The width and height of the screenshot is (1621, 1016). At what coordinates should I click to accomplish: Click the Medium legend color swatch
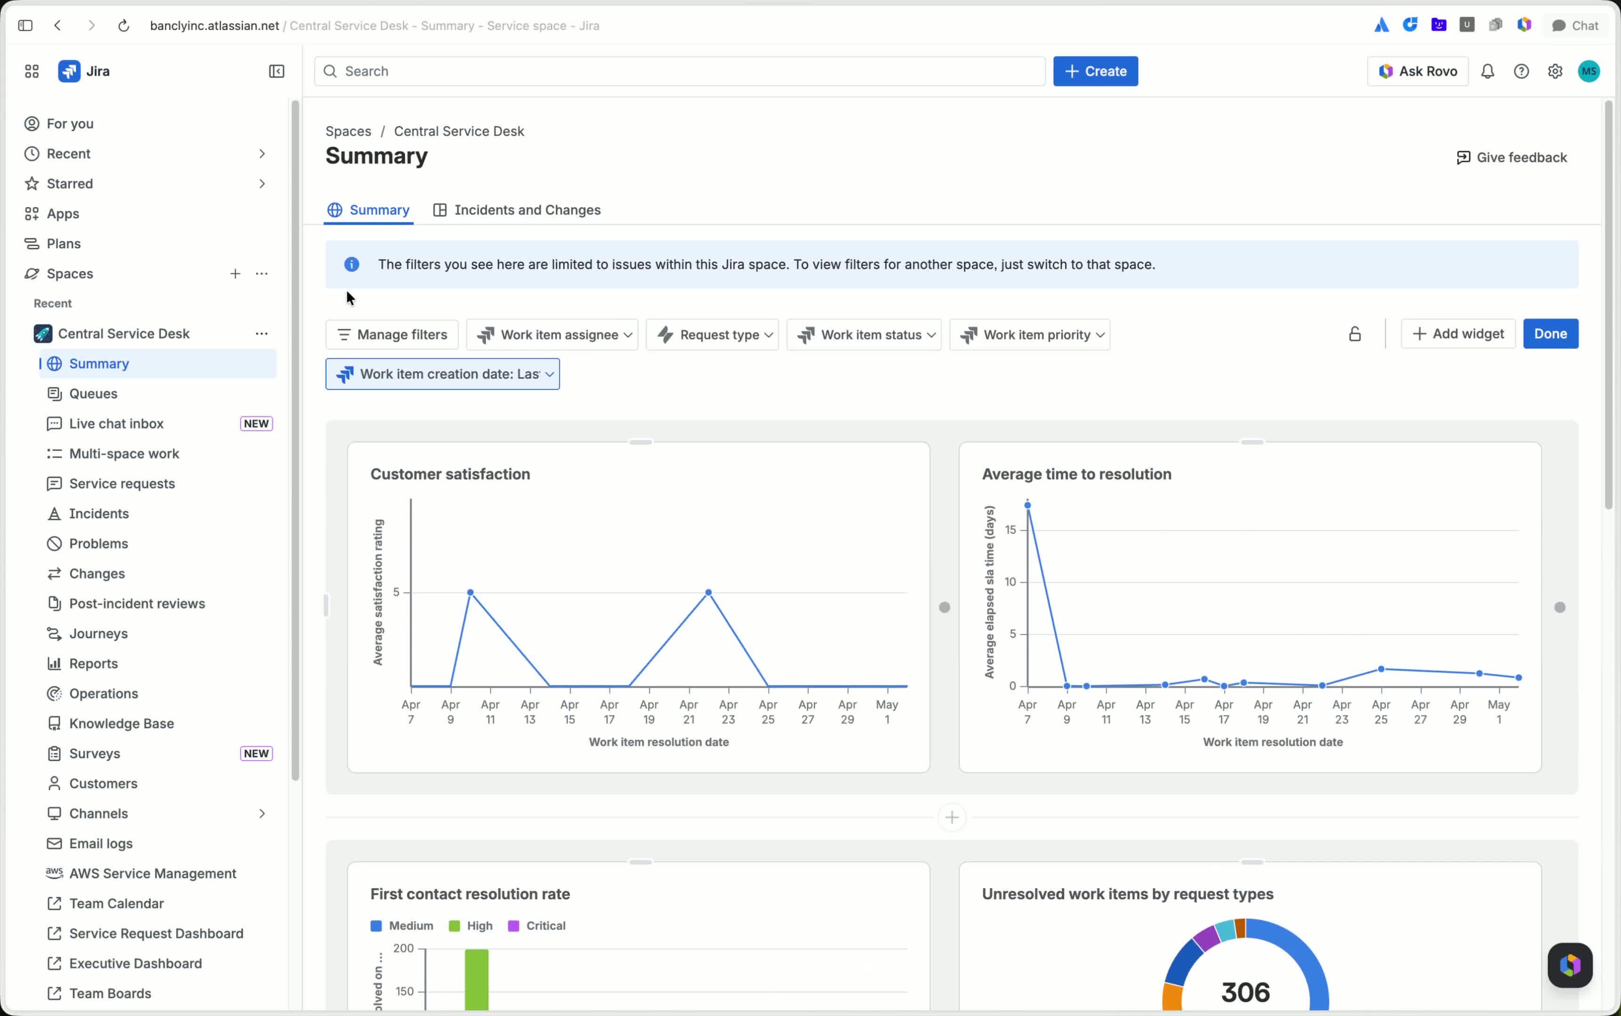376,926
